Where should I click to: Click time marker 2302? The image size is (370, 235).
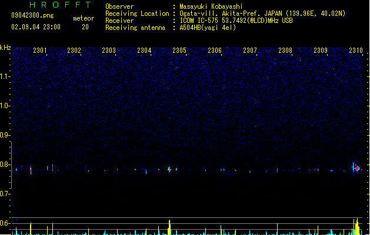(74, 51)
